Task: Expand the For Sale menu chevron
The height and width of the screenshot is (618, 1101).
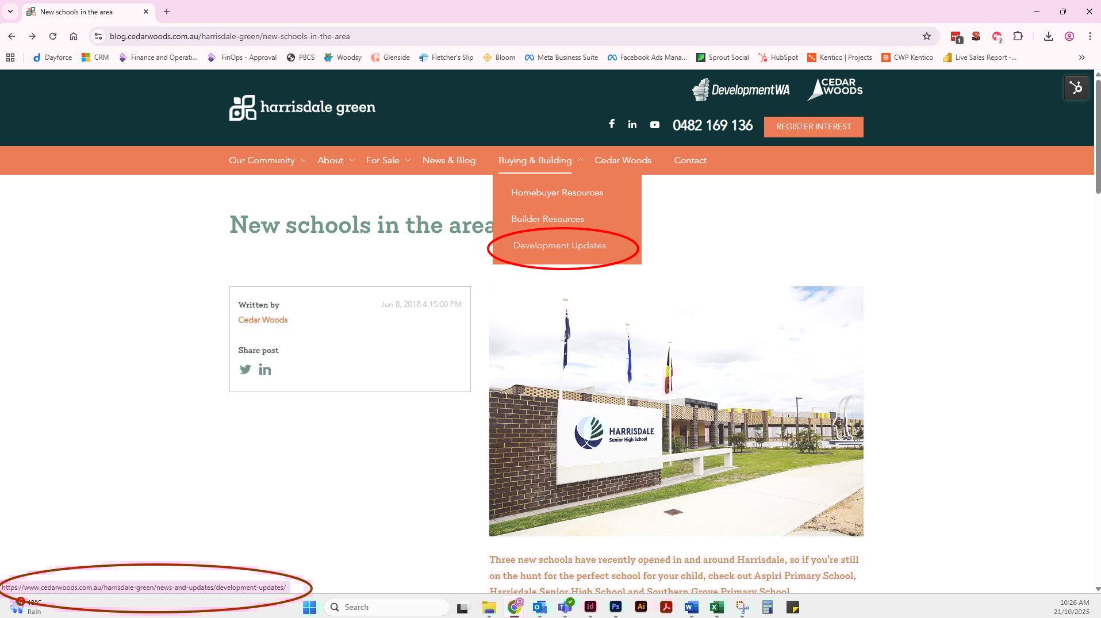Action: pos(408,160)
